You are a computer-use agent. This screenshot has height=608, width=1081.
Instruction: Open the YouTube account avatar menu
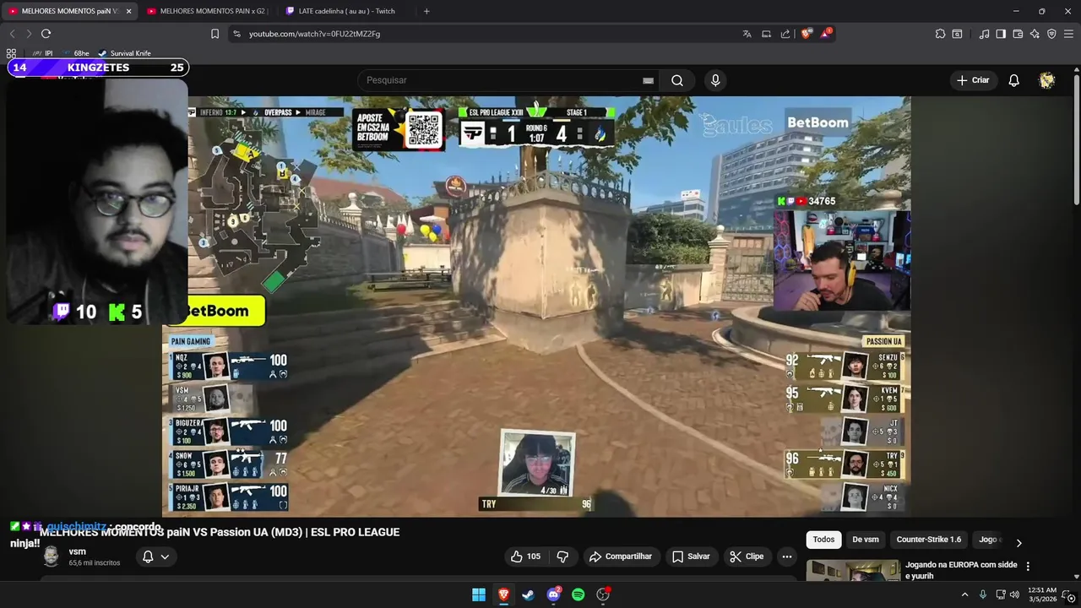point(1047,80)
